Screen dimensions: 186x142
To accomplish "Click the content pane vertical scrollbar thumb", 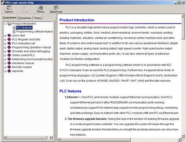I will pyautogui.click(x=183, y=29).
